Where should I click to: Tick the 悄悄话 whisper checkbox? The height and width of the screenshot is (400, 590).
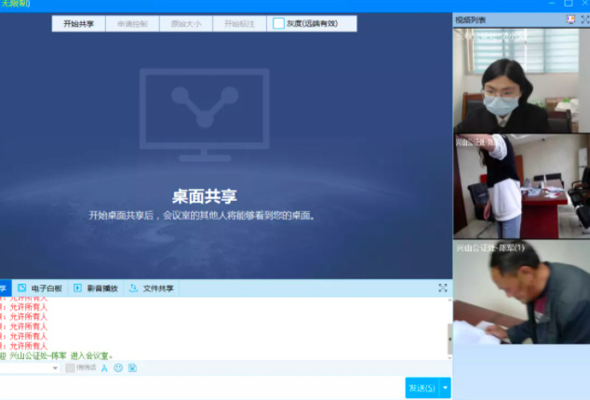coord(70,367)
